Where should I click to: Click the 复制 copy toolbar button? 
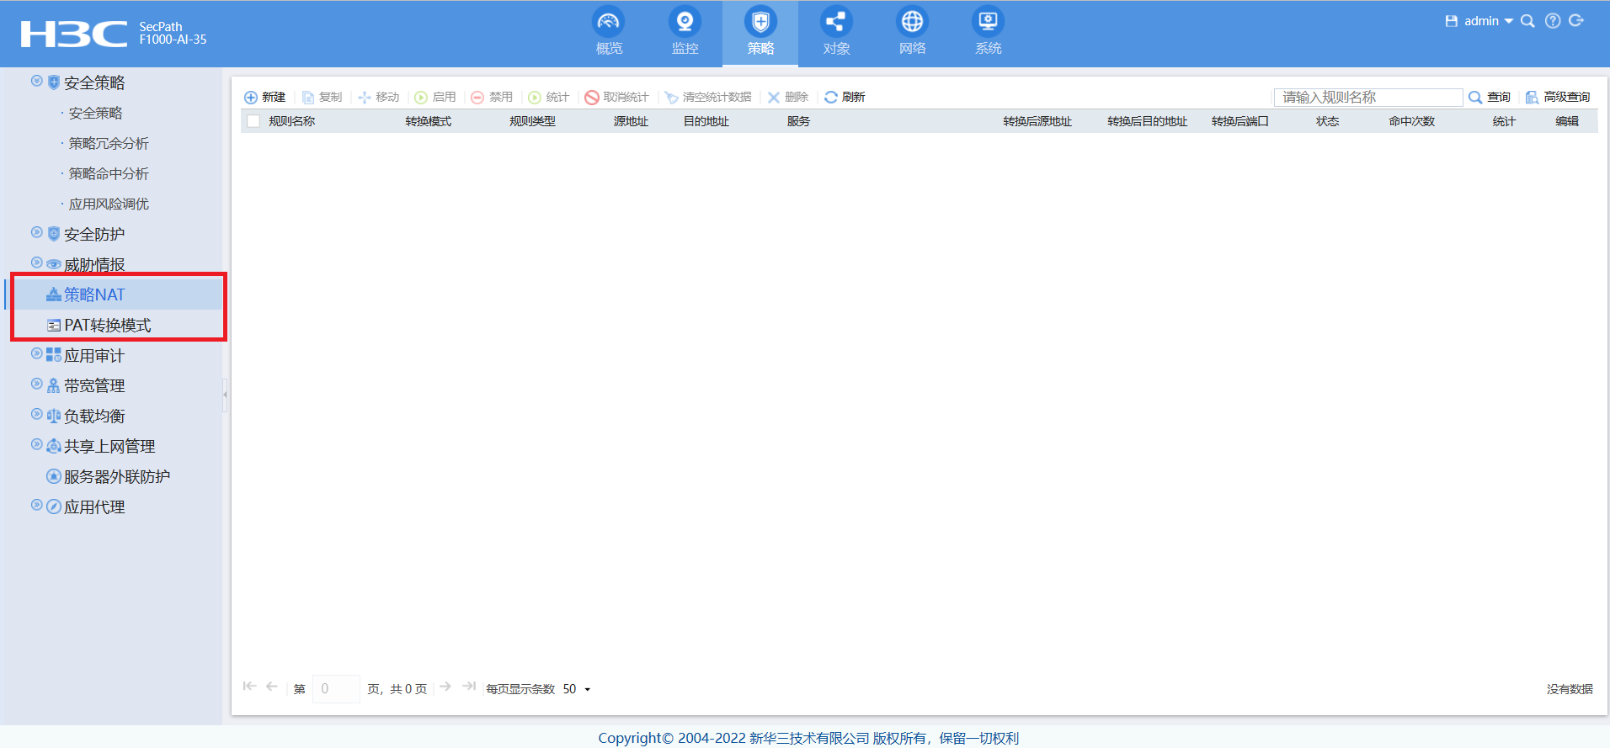click(322, 98)
